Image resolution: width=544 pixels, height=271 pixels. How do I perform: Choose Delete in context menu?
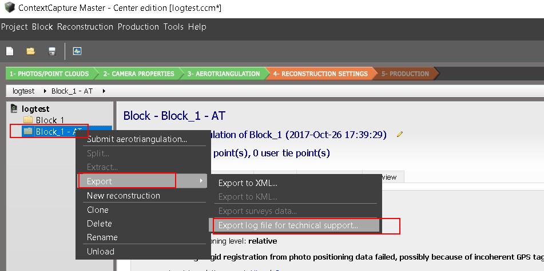[x=99, y=224]
